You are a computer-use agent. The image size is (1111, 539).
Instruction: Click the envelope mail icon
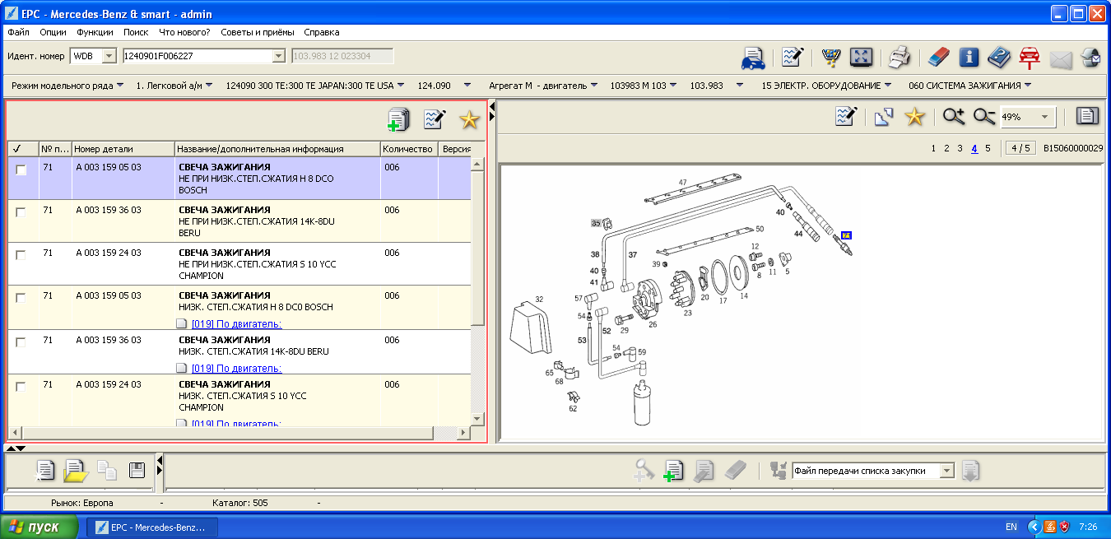pyautogui.click(x=1061, y=58)
